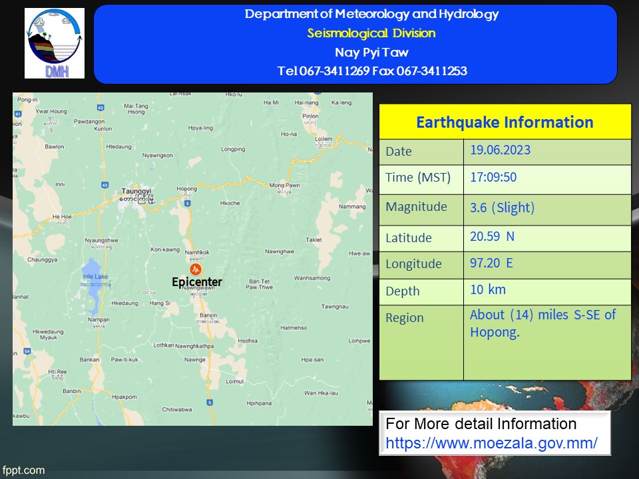This screenshot has height=479, width=639.
Task: Click Hopong town label on map
Action: pos(186,188)
